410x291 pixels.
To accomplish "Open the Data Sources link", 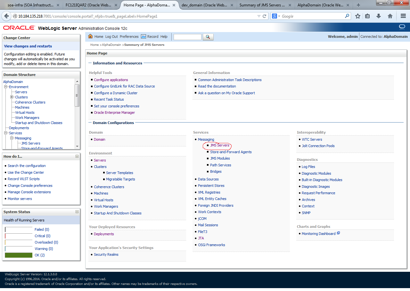I will pos(208,179).
